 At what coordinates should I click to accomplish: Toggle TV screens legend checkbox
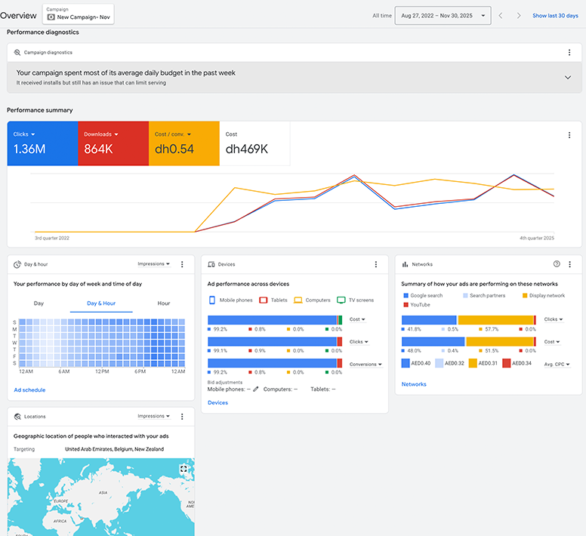(341, 300)
